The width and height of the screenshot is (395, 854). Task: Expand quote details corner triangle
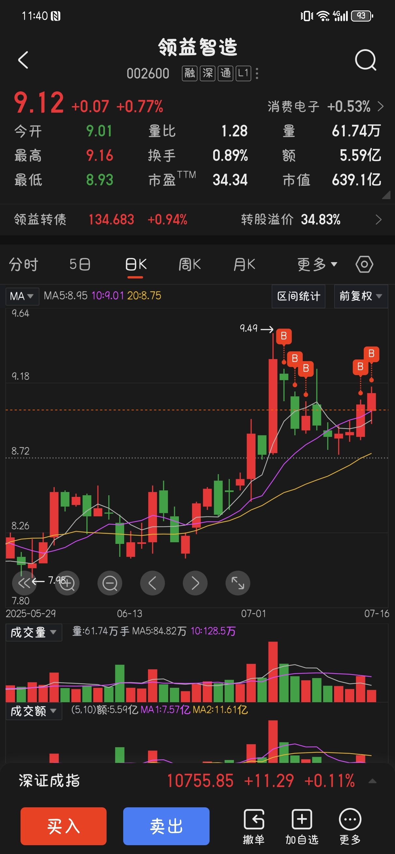pyautogui.click(x=386, y=194)
